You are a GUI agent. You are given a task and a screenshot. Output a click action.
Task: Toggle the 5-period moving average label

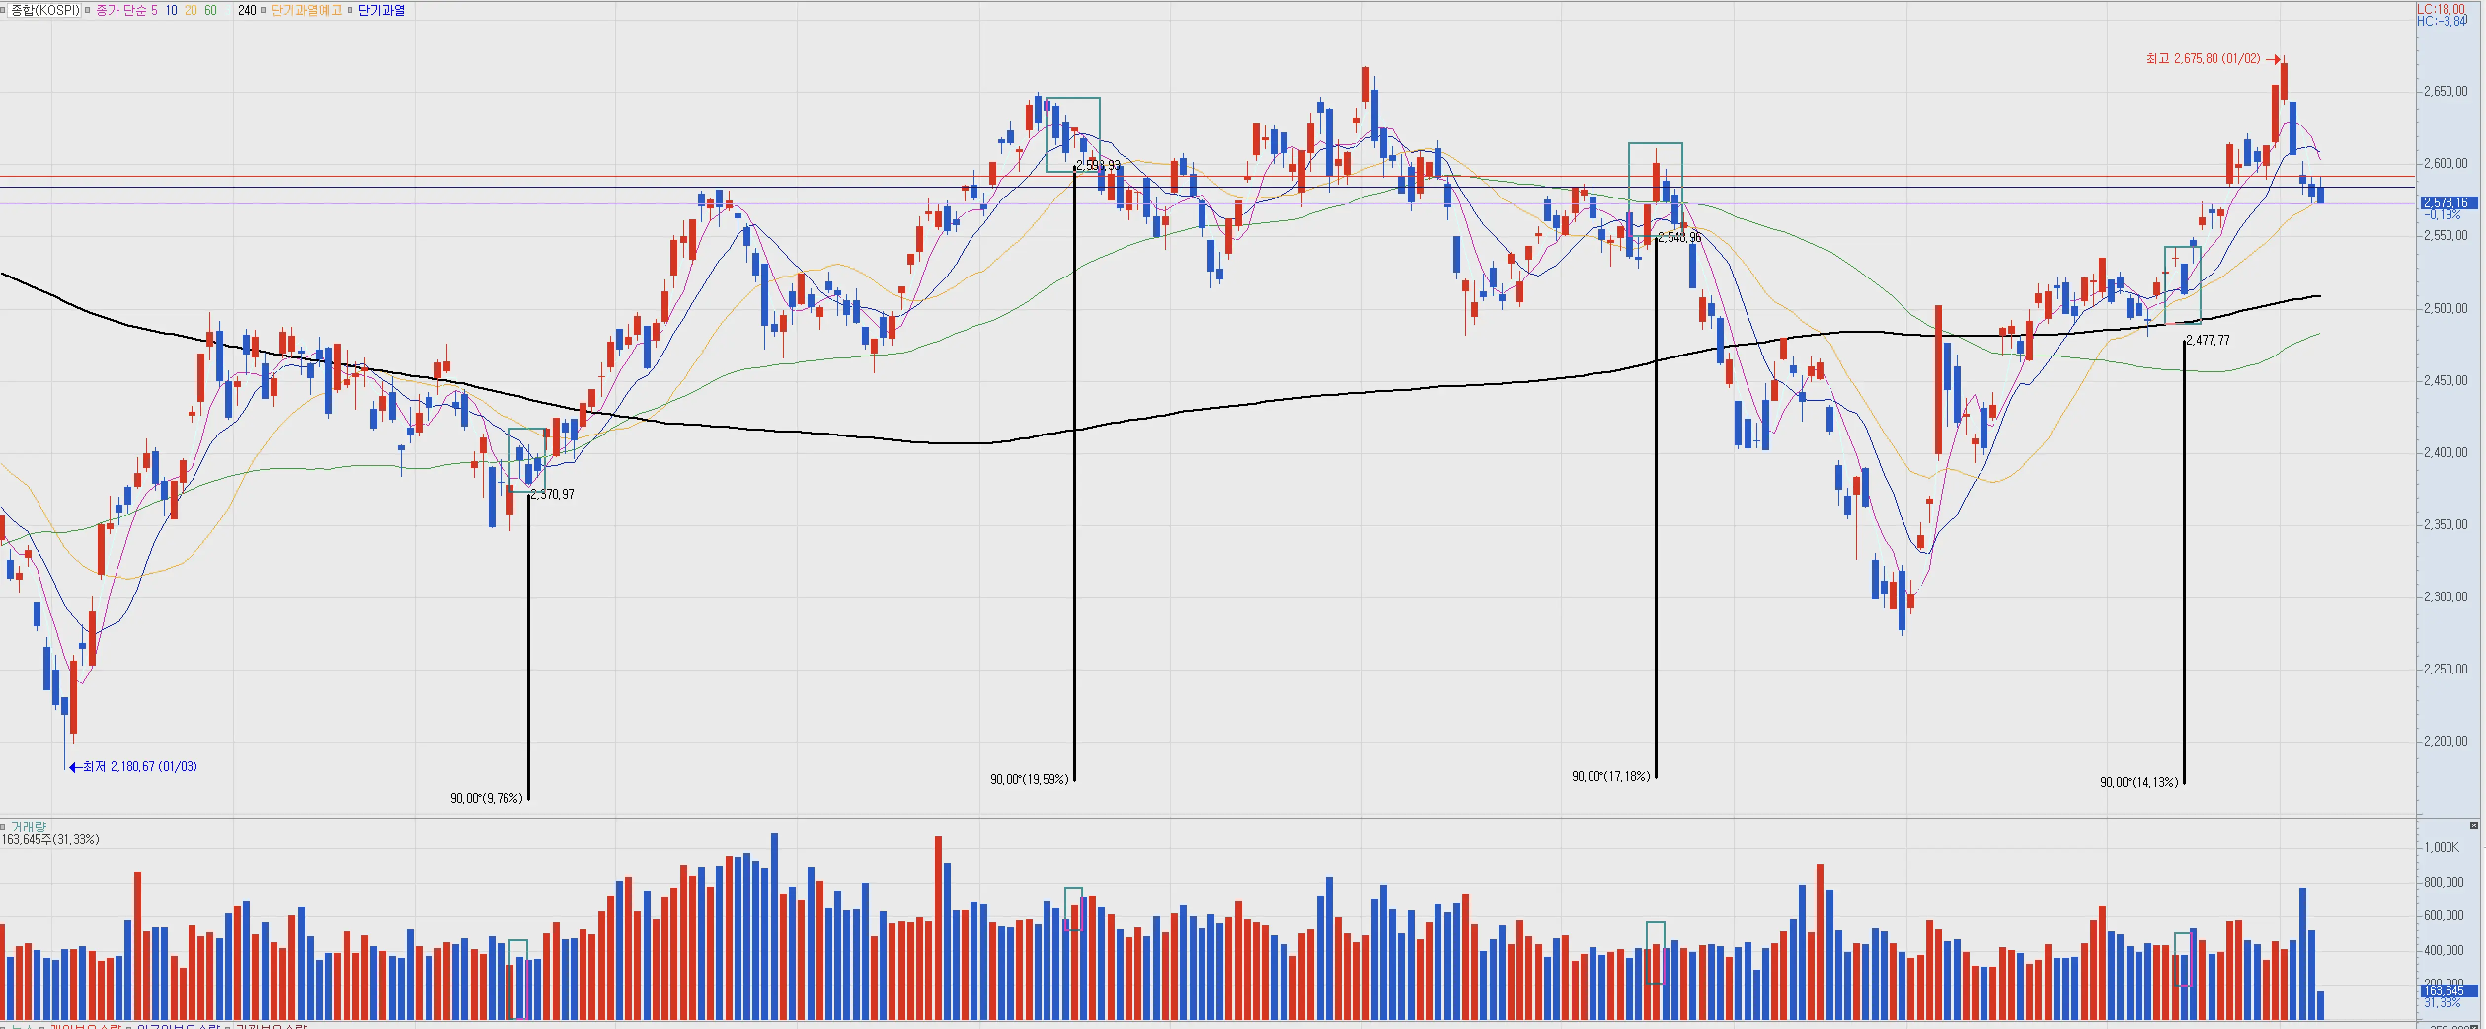click(x=155, y=11)
